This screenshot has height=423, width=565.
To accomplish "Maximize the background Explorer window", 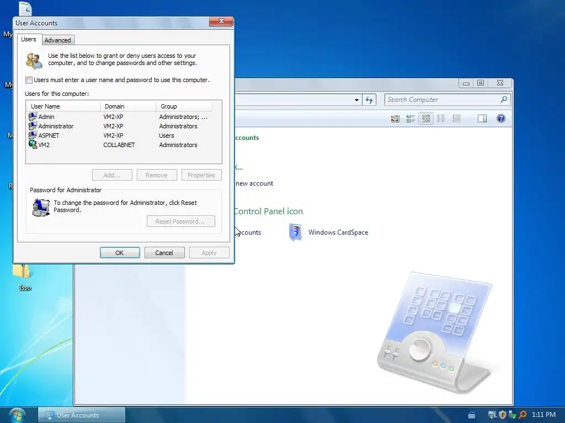I will (481, 83).
